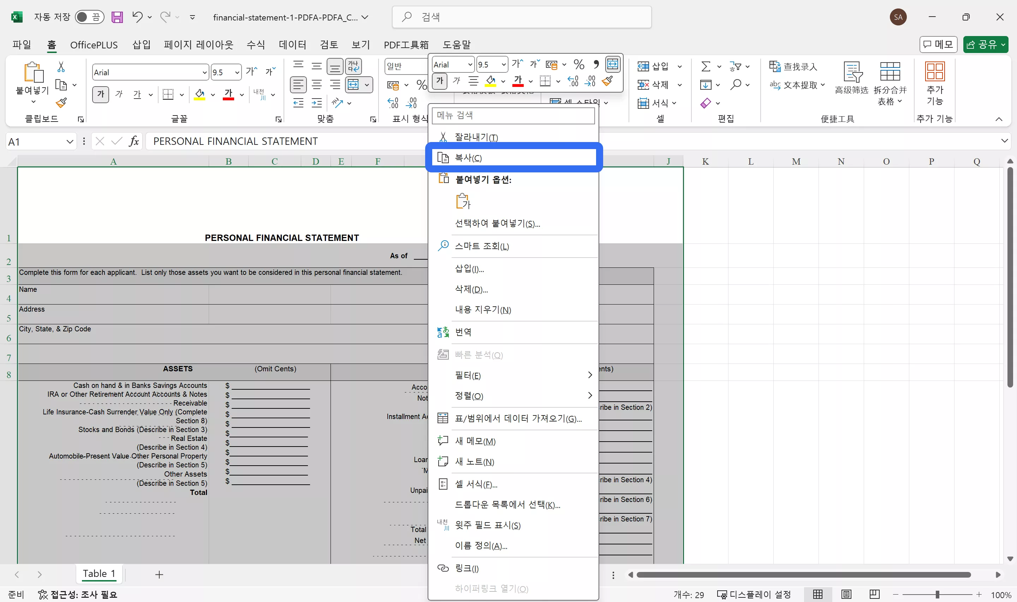
Task: Open the Page Layout ribbon tab
Action: (x=198, y=44)
